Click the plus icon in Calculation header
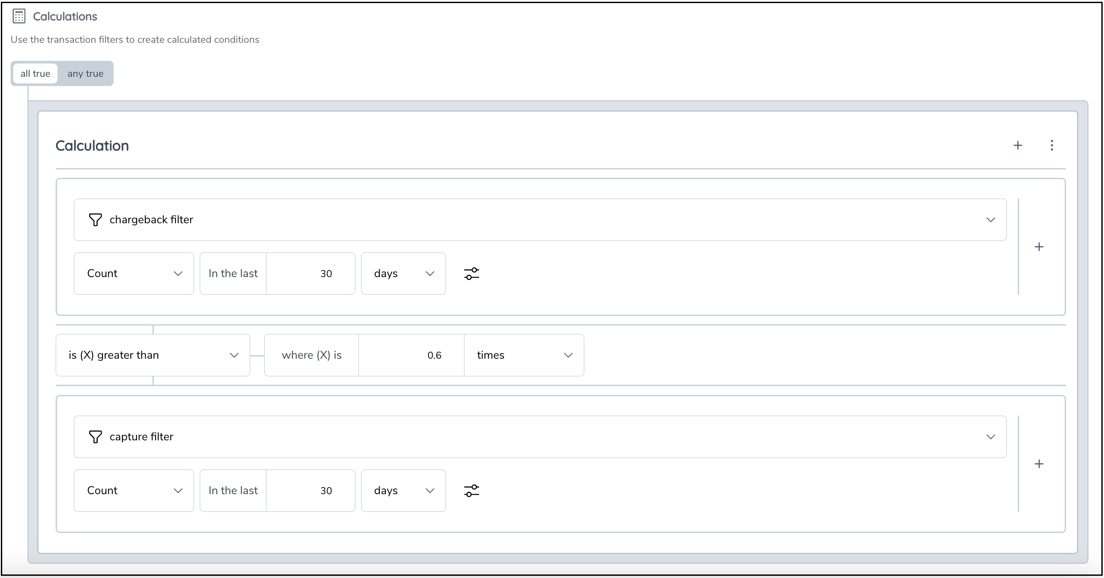The height and width of the screenshot is (578, 1104). [1017, 146]
